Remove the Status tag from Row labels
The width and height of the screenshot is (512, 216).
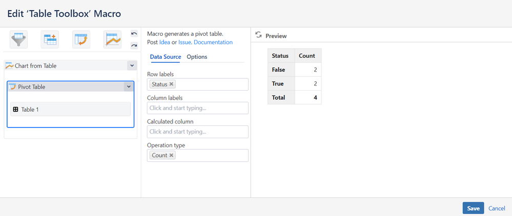tap(172, 84)
